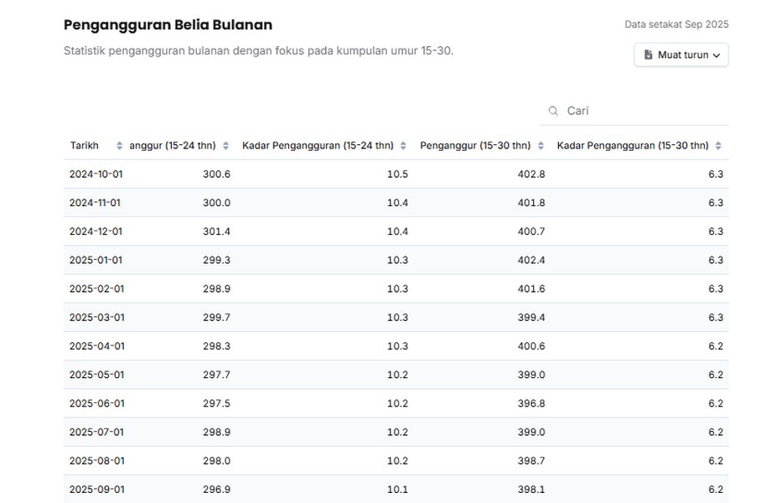Expand the Muat turun dropdown chevron
Viewport: 776px width, 503px height.
click(x=717, y=55)
